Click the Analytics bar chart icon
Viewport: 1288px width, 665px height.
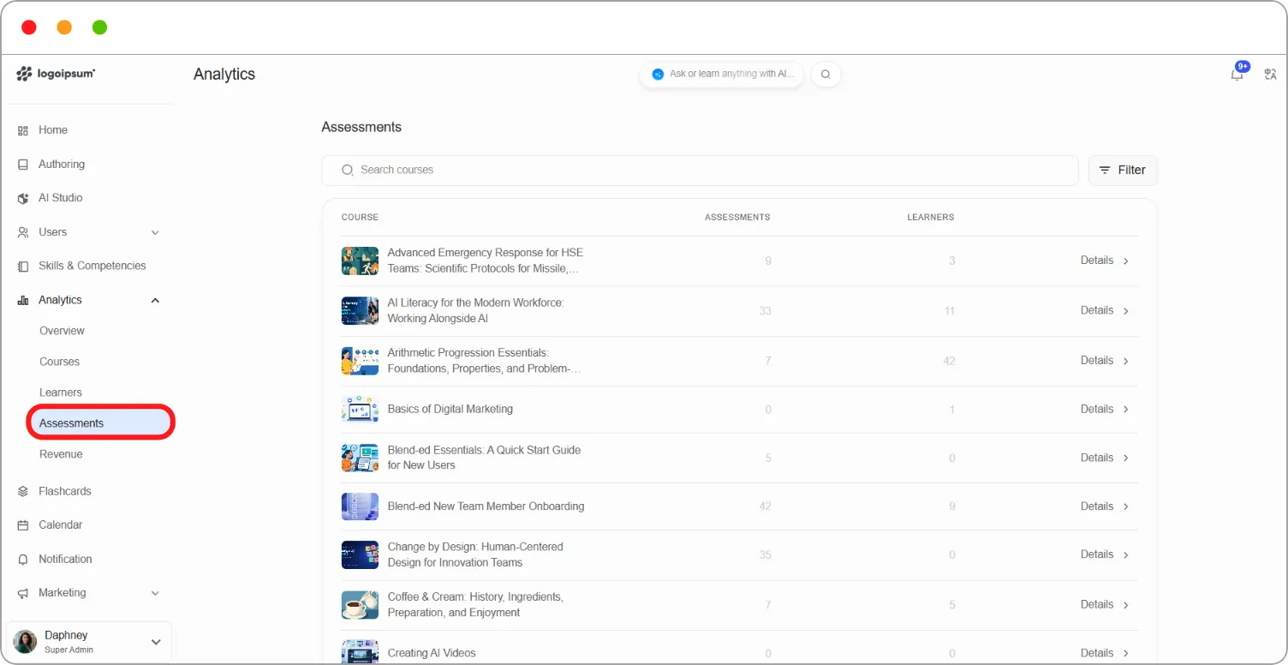(23, 300)
